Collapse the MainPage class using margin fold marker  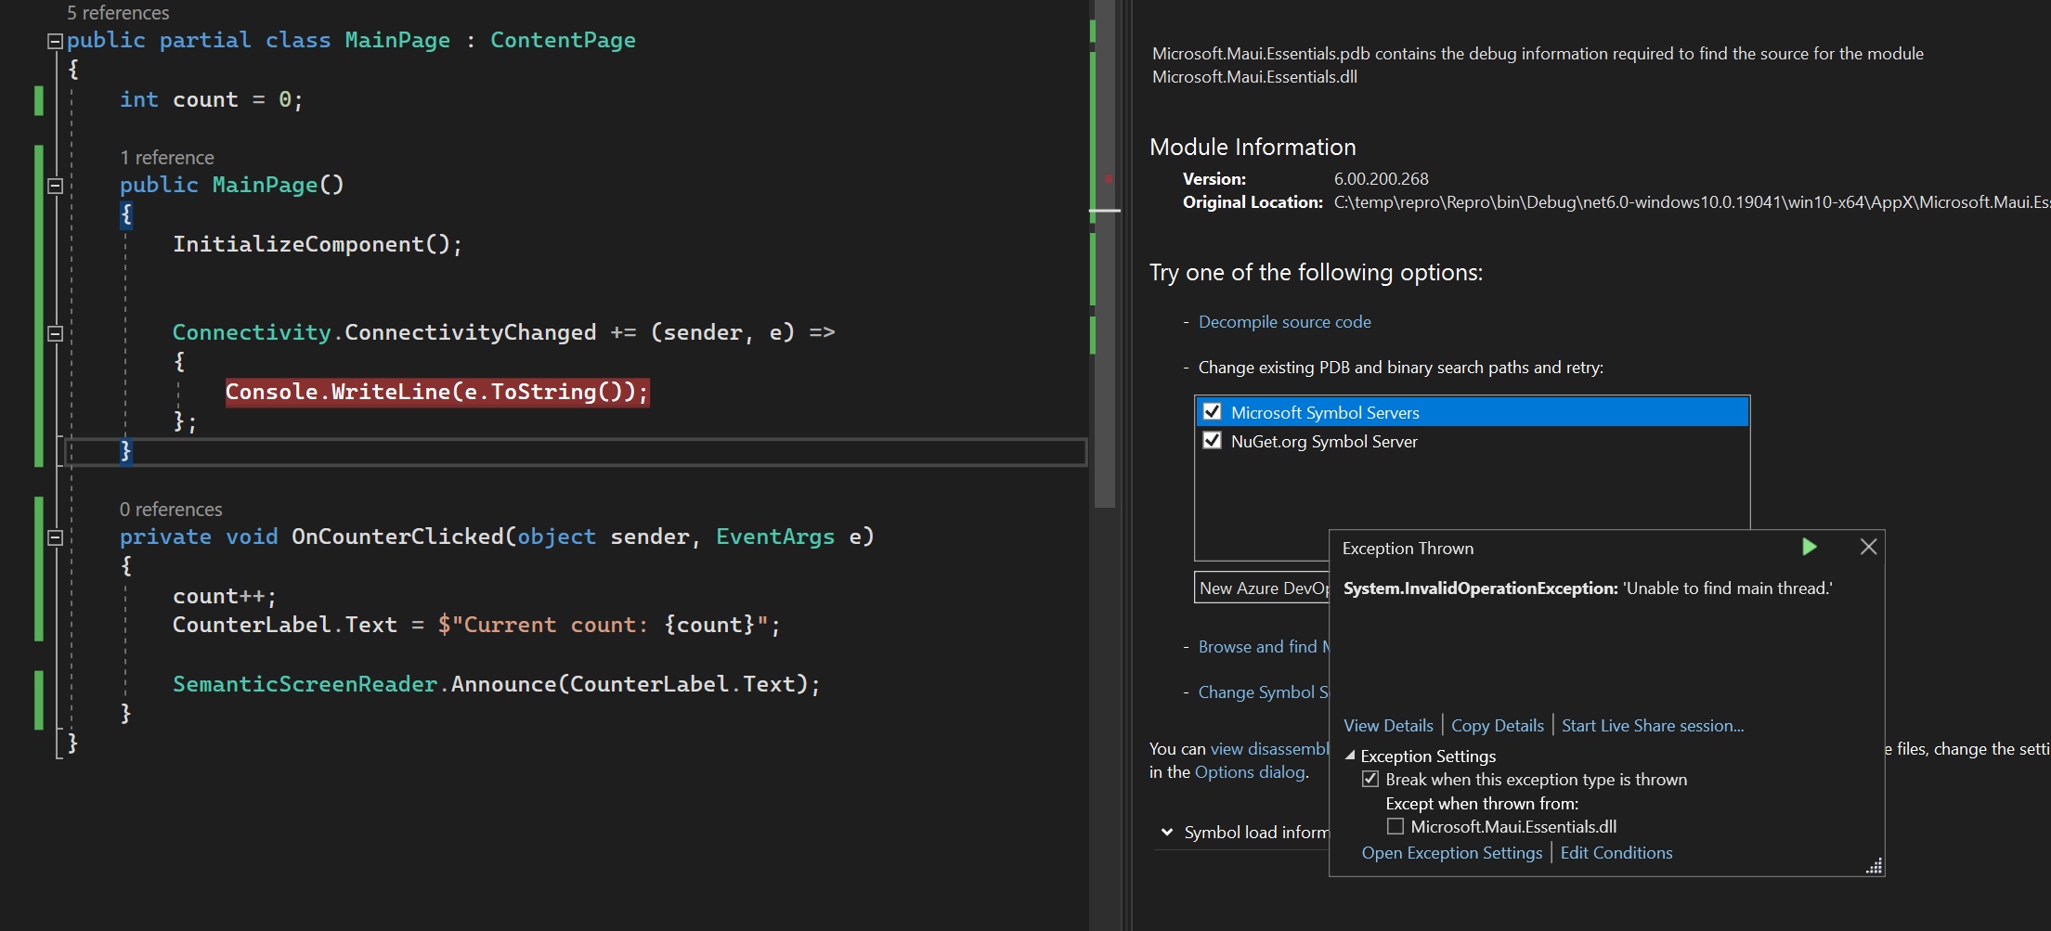coord(55,40)
